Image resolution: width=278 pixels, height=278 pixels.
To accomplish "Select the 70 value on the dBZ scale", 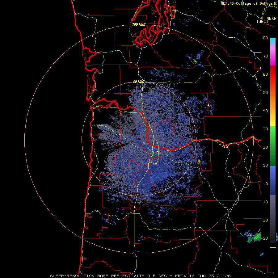I will tap(265, 56).
